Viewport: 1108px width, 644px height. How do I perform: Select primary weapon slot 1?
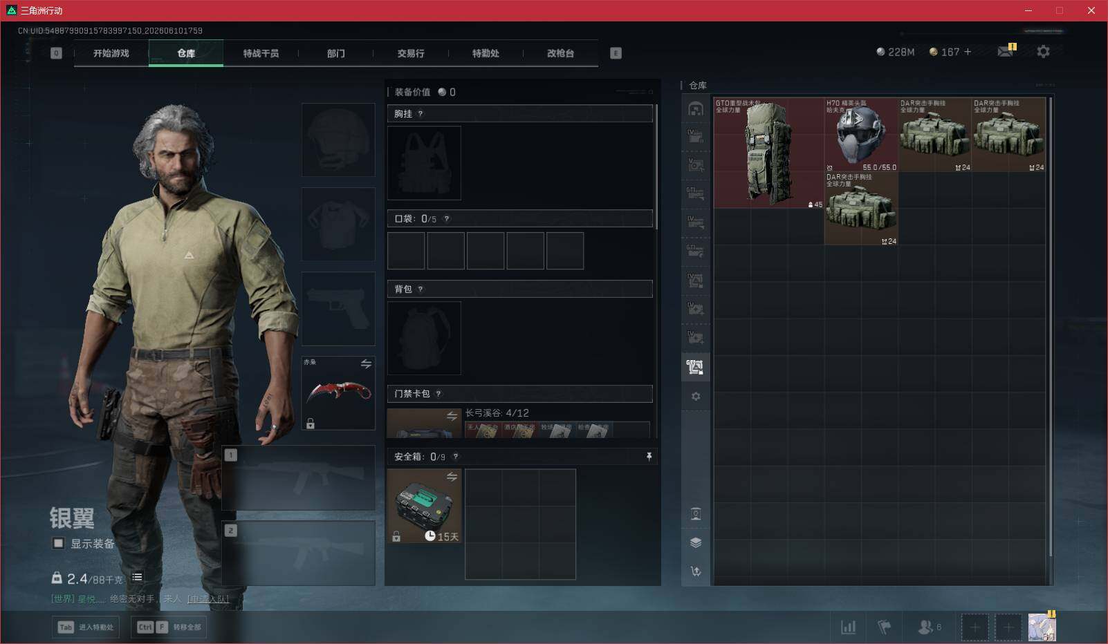click(x=299, y=478)
